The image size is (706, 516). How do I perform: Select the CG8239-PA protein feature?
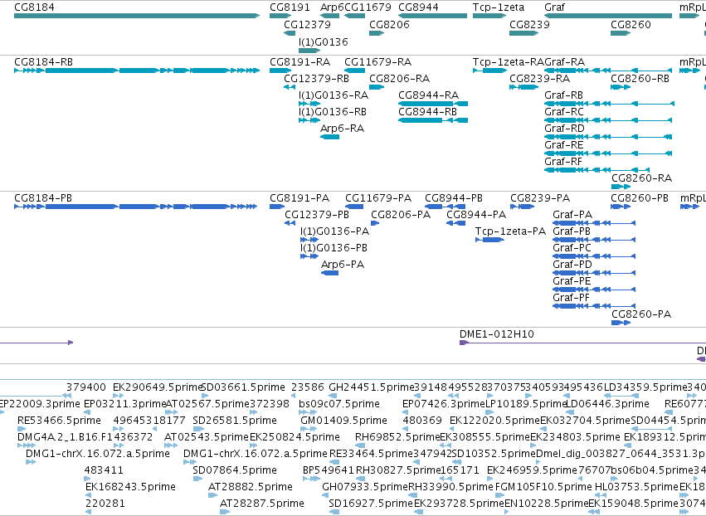pyautogui.click(x=523, y=207)
